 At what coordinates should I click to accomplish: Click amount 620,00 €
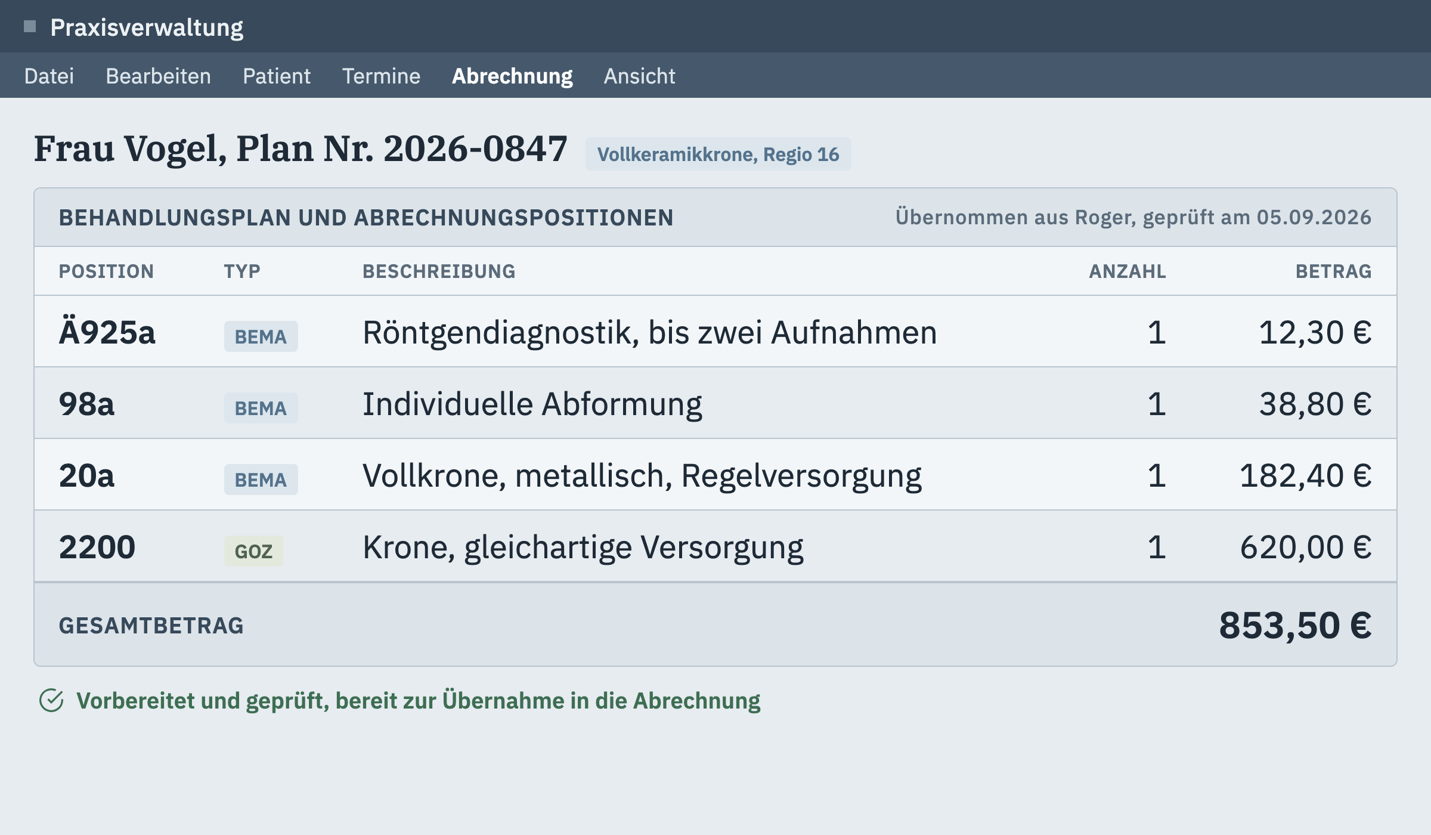point(1305,547)
